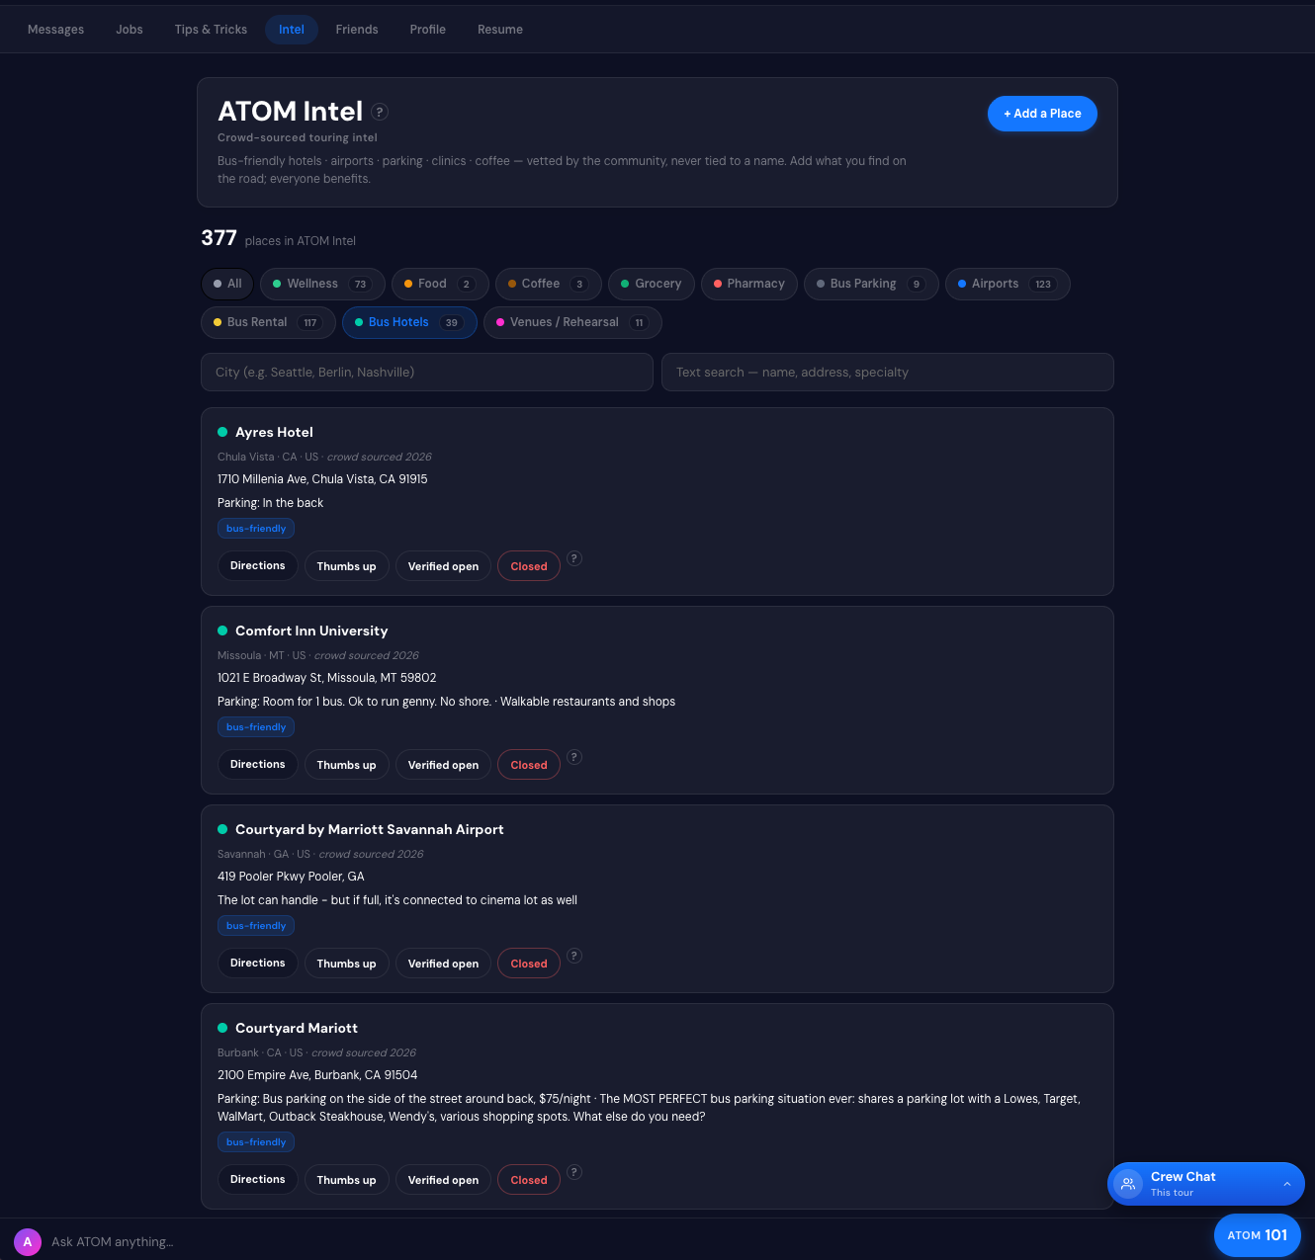Click bus-friendly tag on Comfort Inn University

point(256,727)
